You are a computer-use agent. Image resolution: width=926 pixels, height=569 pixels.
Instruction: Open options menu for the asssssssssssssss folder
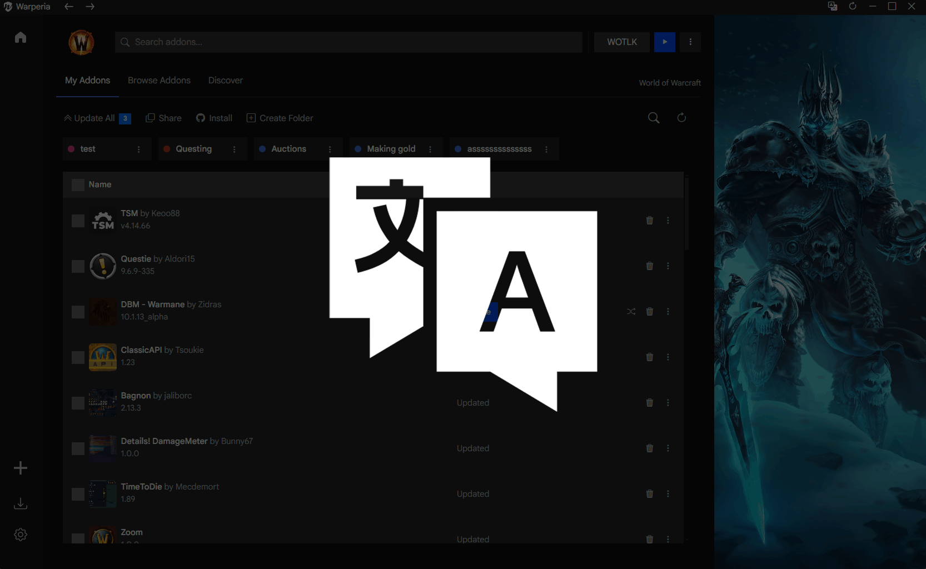546,149
